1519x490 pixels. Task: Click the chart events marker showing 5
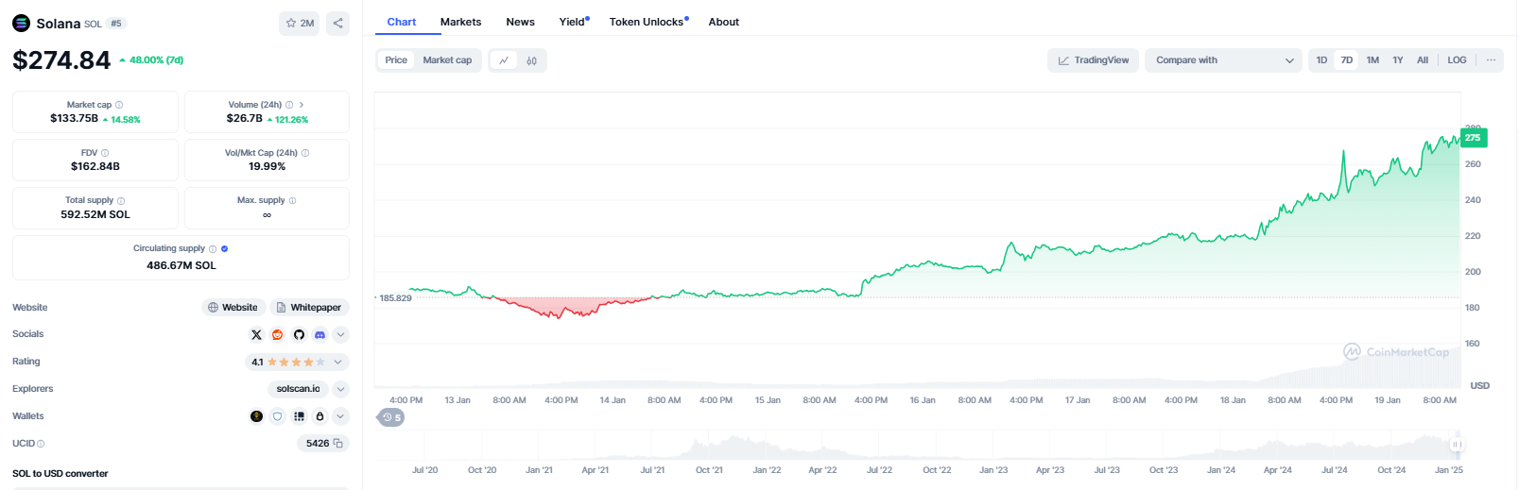tap(391, 417)
